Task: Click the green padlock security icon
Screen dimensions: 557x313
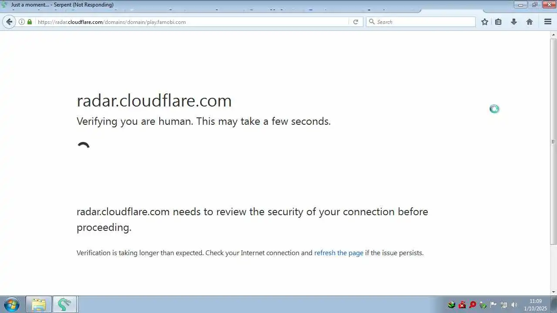Action: (x=30, y=22)
